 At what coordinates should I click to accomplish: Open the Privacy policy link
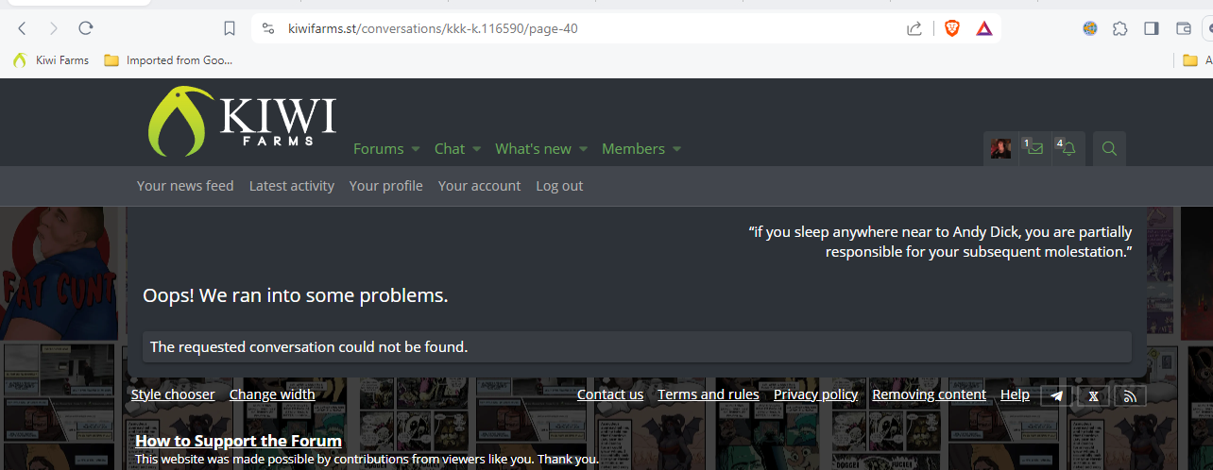[816, 394]
